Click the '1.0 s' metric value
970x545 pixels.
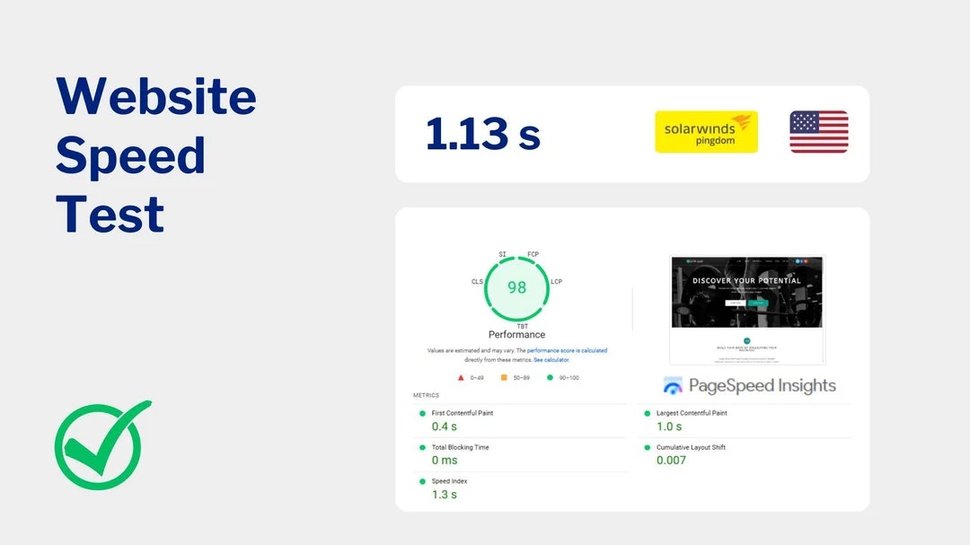669,426
